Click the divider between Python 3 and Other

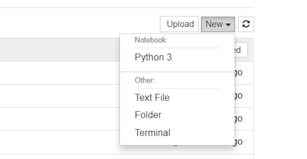[x=178, y=72]
